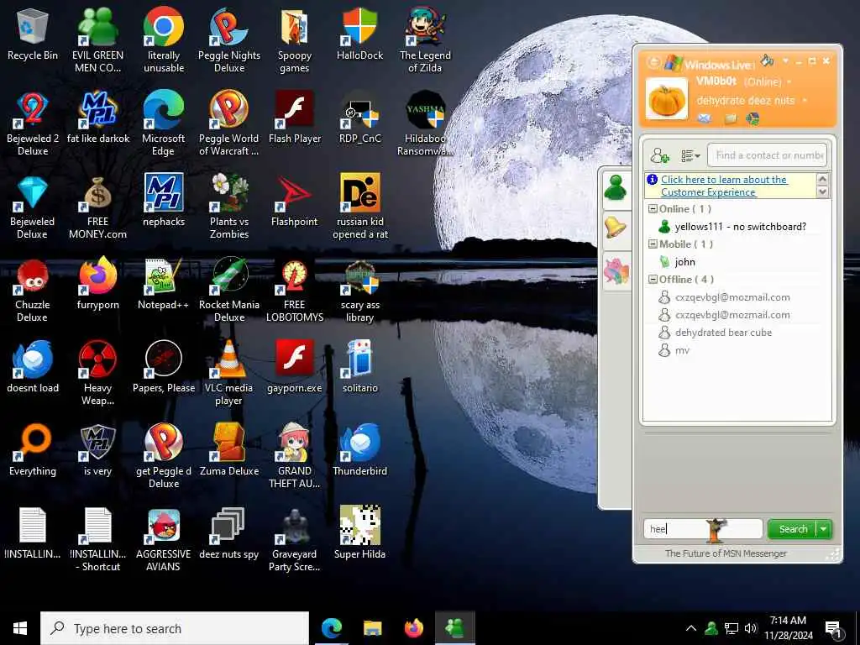Select the Rocket Mania Deluxe icon
This screenshot has height=645, width=860.
click(x=229, y=290)
